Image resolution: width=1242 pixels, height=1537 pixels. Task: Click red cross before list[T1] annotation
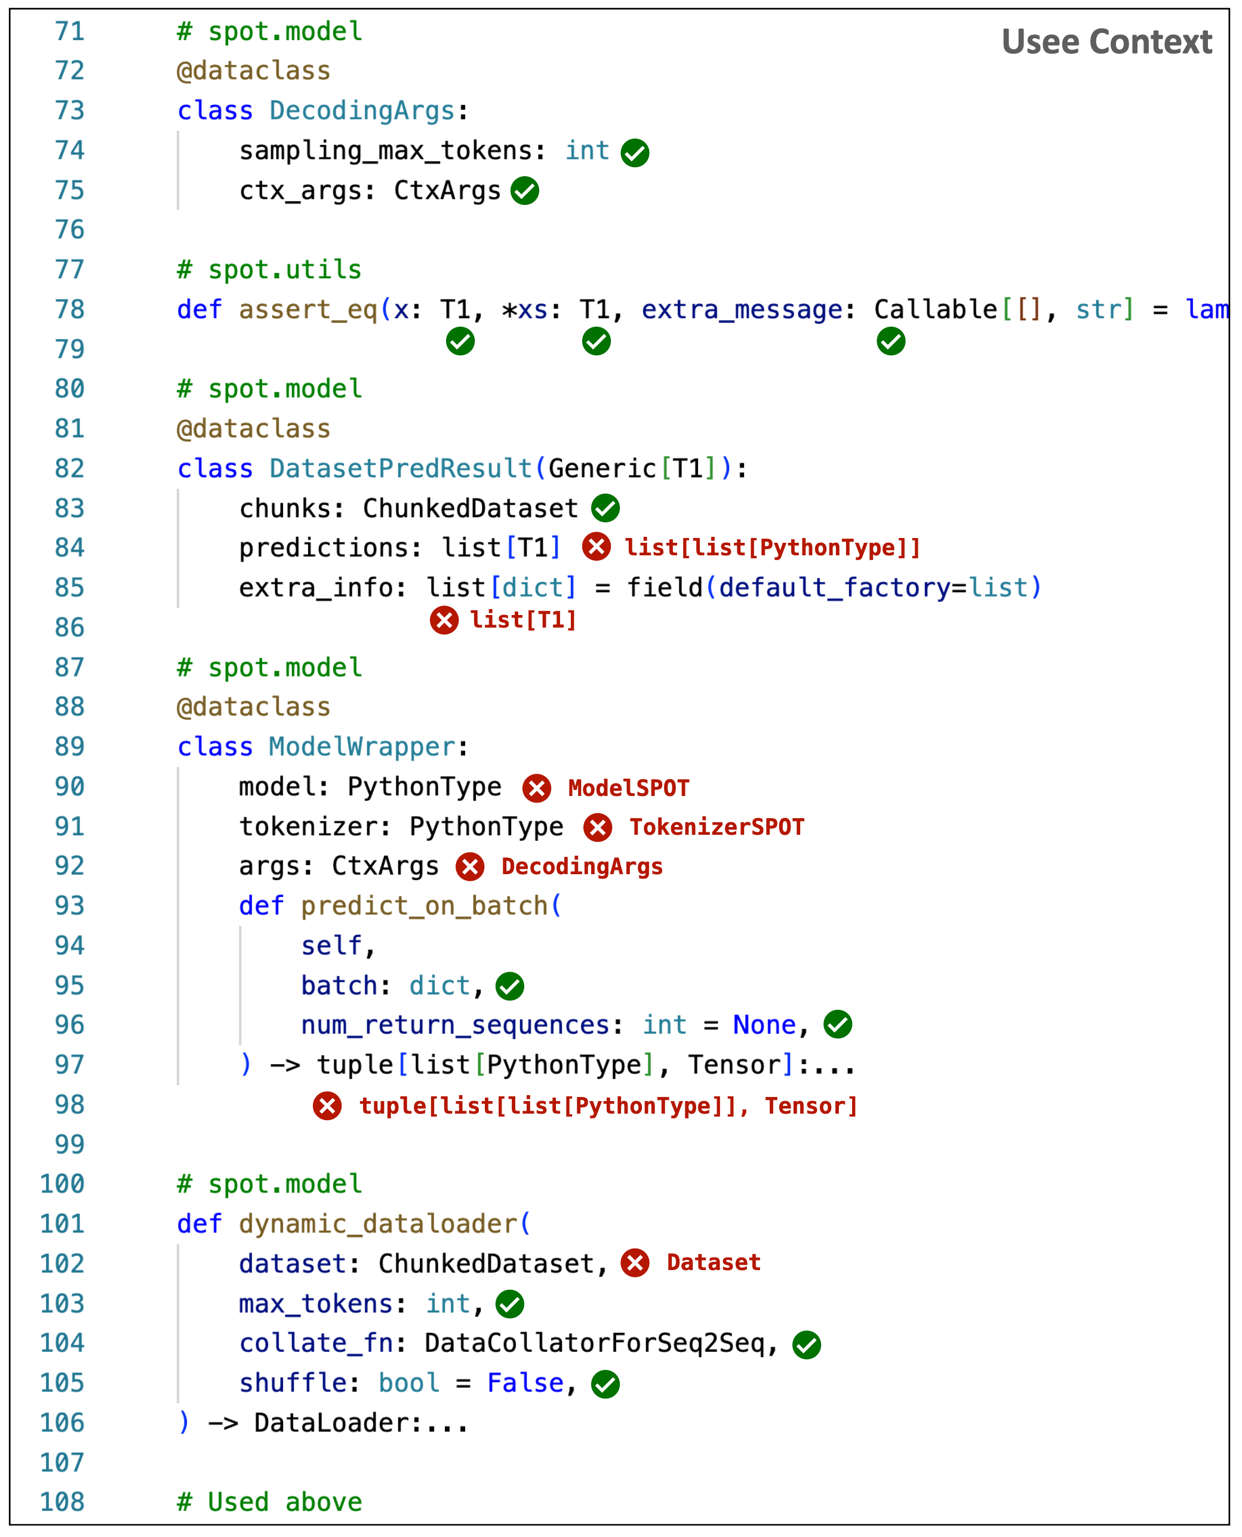click(444, 620)
